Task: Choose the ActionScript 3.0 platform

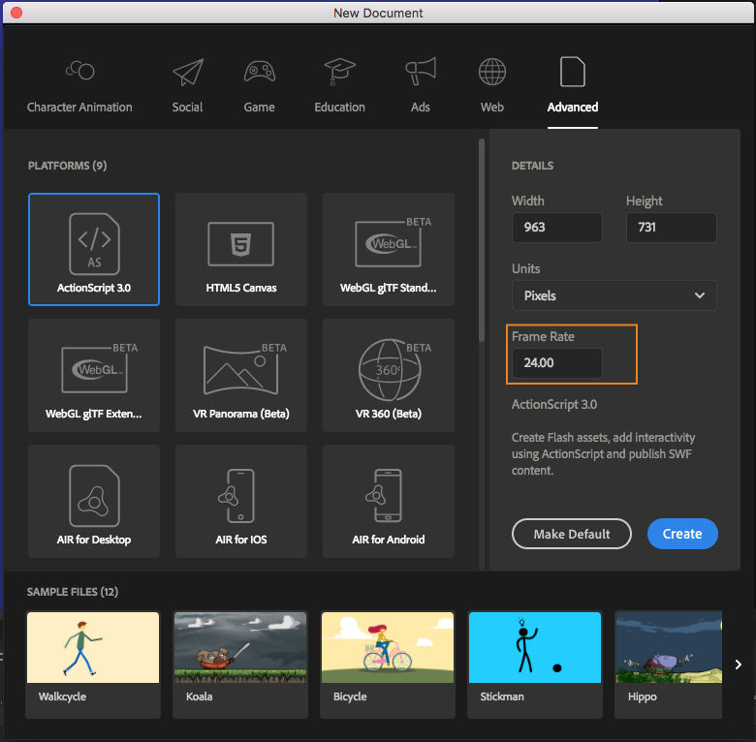Action: 94,250
